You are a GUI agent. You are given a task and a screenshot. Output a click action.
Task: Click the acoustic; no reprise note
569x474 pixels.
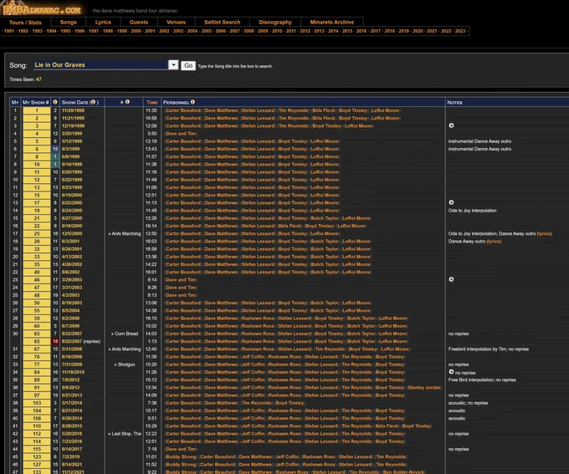pyautogui.click(x=468, y=403)
